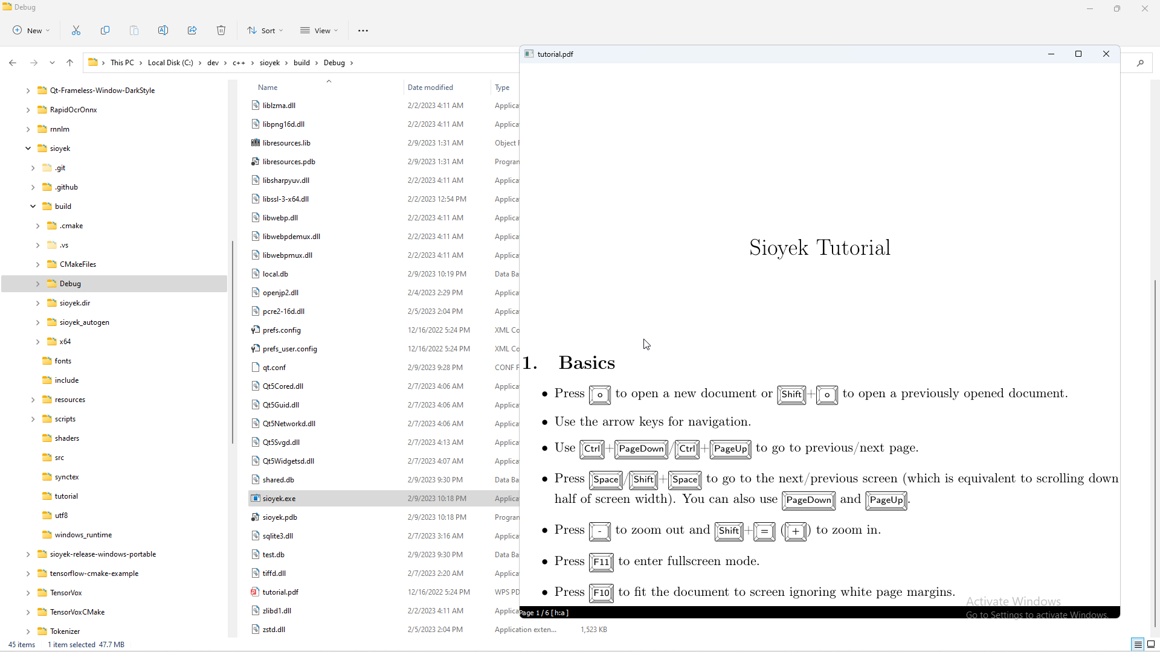Select the Tokenizer folder in tree
This screenshot has width=1160, height=652.
65,631
